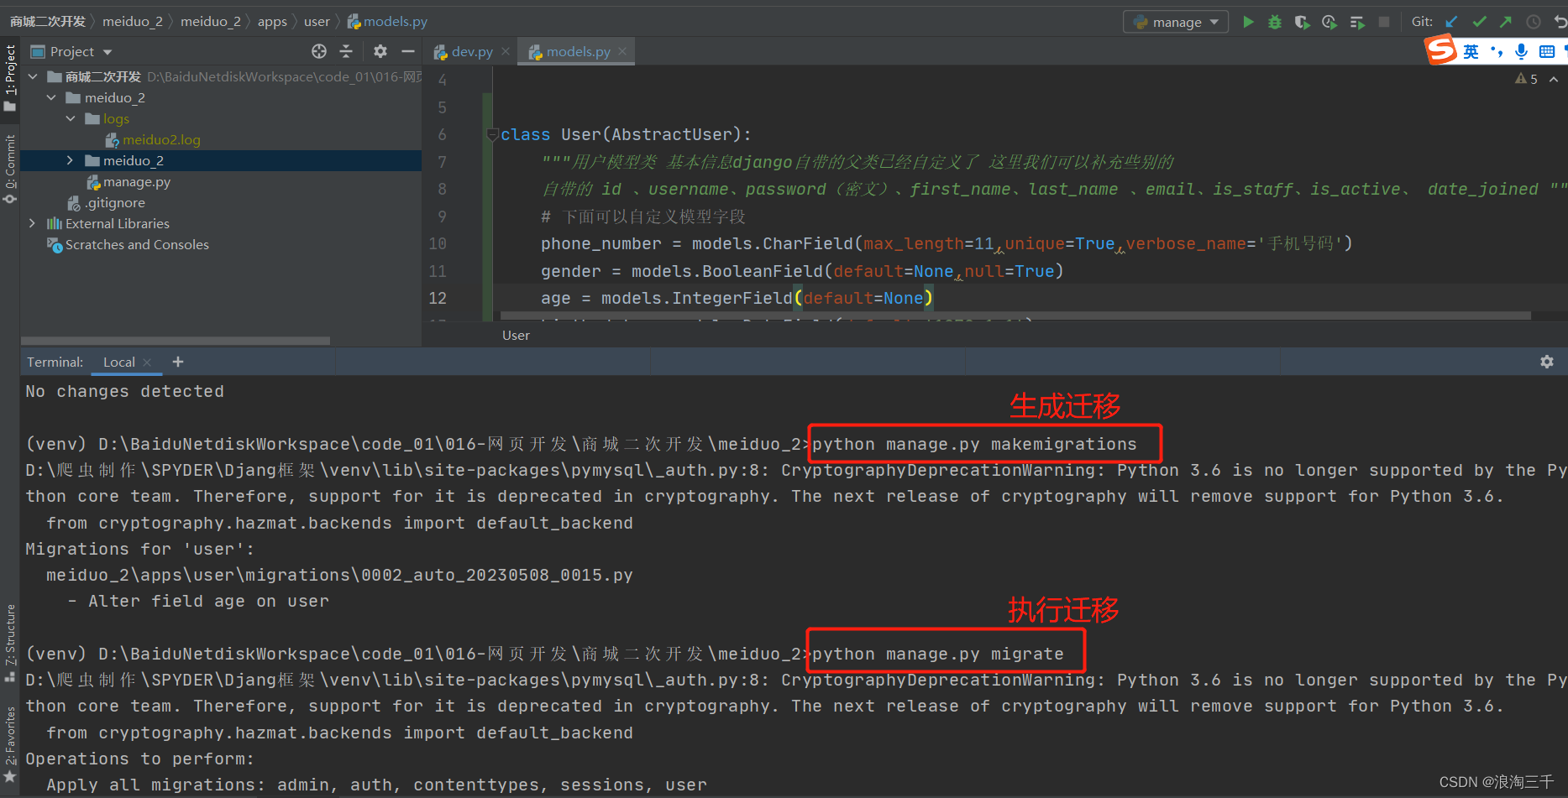Screen dimensions: 1568x798
Task: Expand External Libraries node
Action: (x=33, y=223)
